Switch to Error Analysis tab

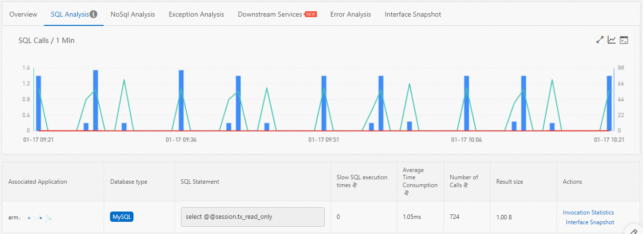click(x=351, y=14)
